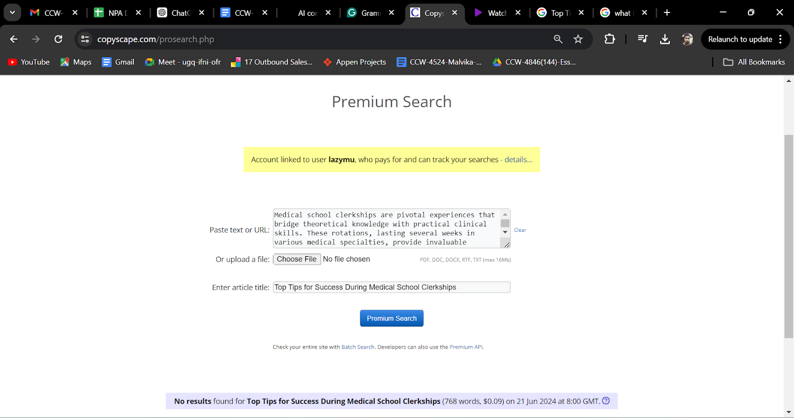
Task: Click the Choose File button
Action: coord(297,259)
